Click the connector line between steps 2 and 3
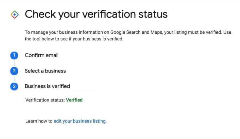Image resolution: width=240 pixels, height=139 pixels. point(14,79)
